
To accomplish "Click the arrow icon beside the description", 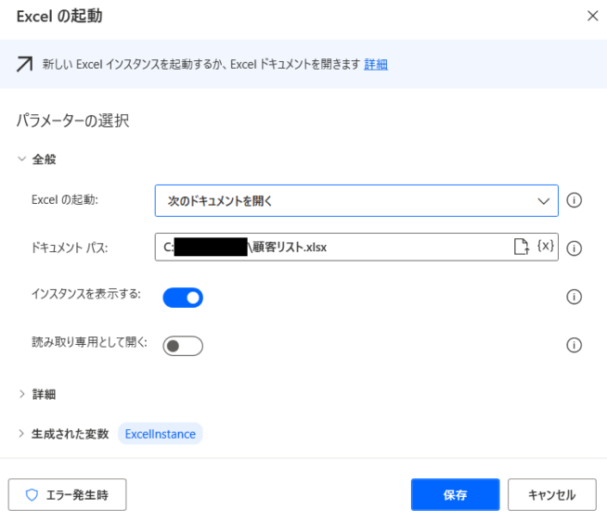I will pyautogui.click(x=25, y=64).
